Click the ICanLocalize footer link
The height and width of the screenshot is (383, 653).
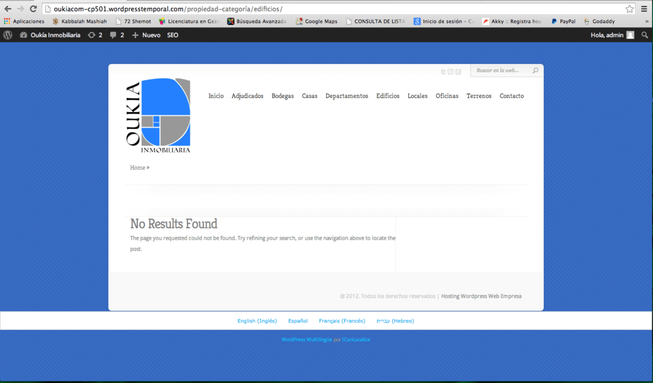pyautogui.click(x=356, y=340)
